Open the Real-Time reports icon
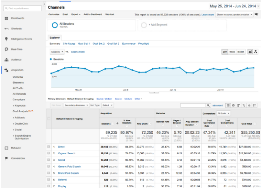This screenshot has height=188, width=261. pyautogui.click(x=7, y=49)
